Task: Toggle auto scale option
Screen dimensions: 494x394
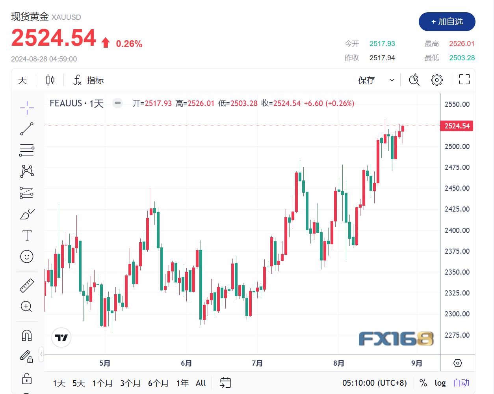Action: pyautogui.click(x=461, y=383)
